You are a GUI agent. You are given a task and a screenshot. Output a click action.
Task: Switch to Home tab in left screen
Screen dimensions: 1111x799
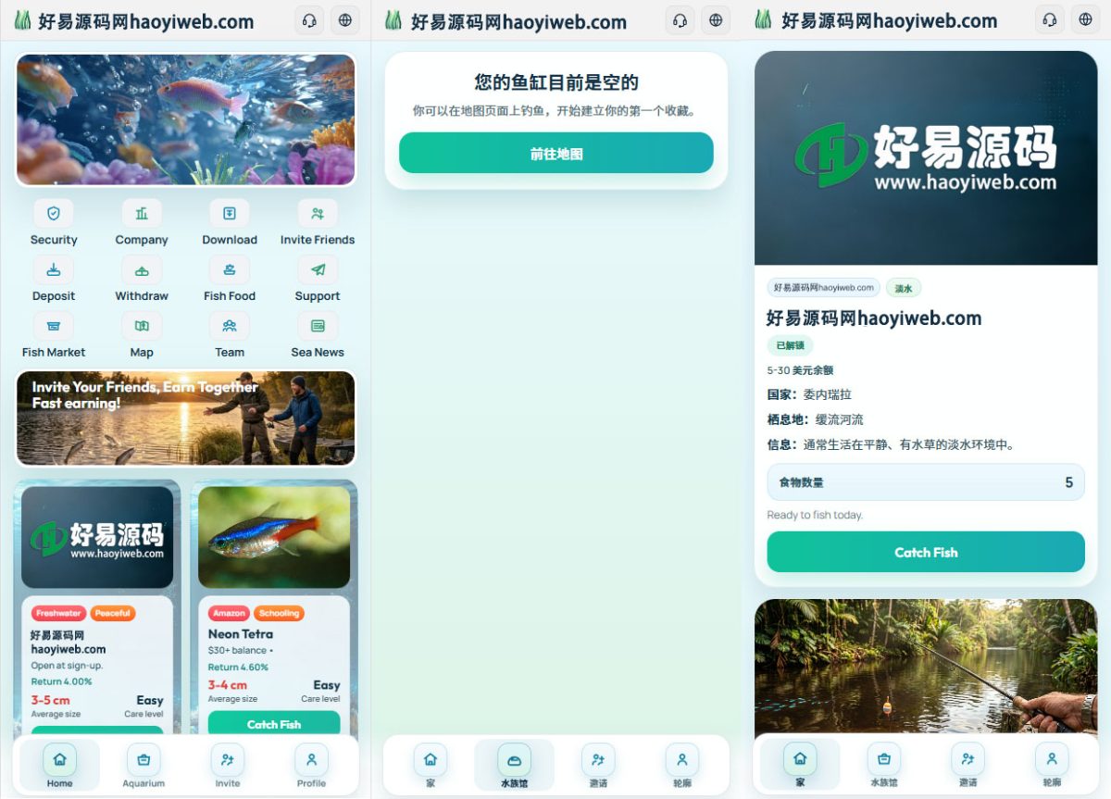click(59, 766)
